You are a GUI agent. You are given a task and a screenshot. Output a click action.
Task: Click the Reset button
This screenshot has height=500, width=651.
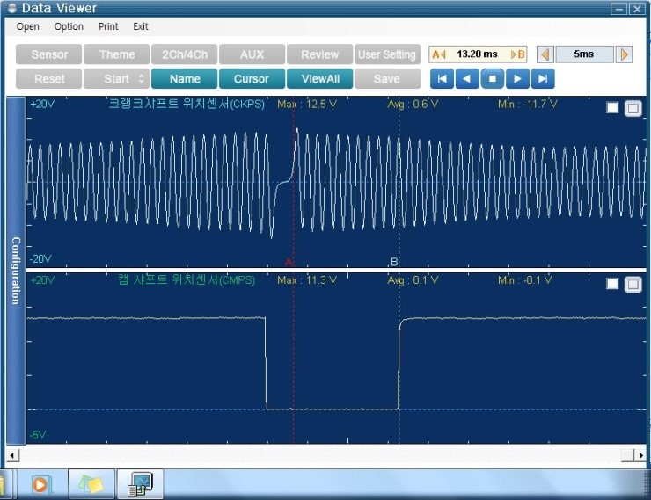pyautogui.click(x=49, y=79)
